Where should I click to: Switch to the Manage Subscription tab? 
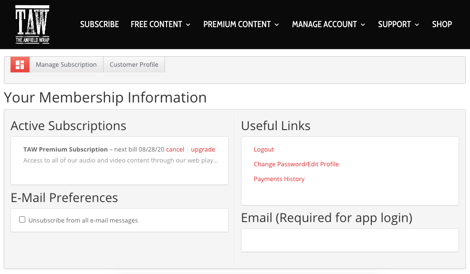point(66,64)
